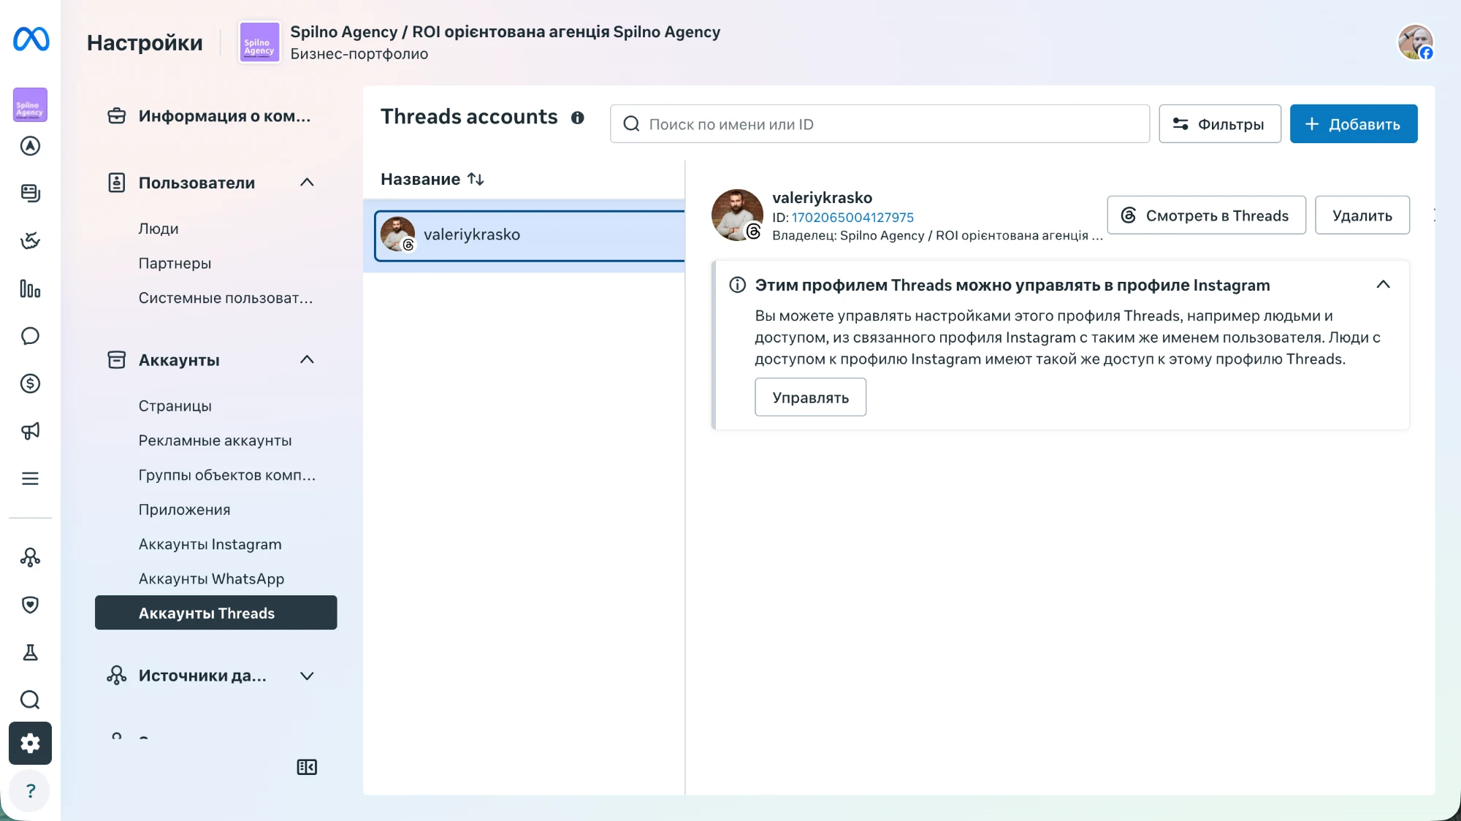
Task: Click the handshake partners icon in rail
Action: point(30,240)
